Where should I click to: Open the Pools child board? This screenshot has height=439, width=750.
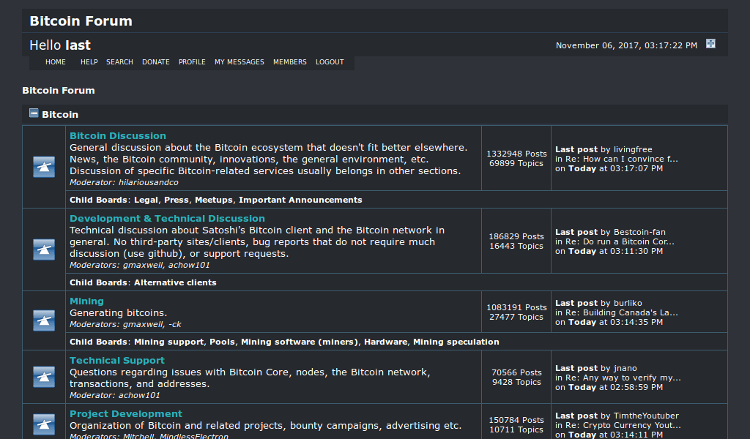point(223,342)
